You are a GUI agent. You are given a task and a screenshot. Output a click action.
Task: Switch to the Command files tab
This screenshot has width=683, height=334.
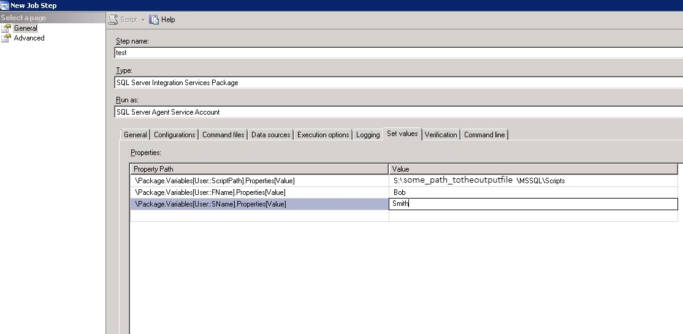[x=223, y=135]
